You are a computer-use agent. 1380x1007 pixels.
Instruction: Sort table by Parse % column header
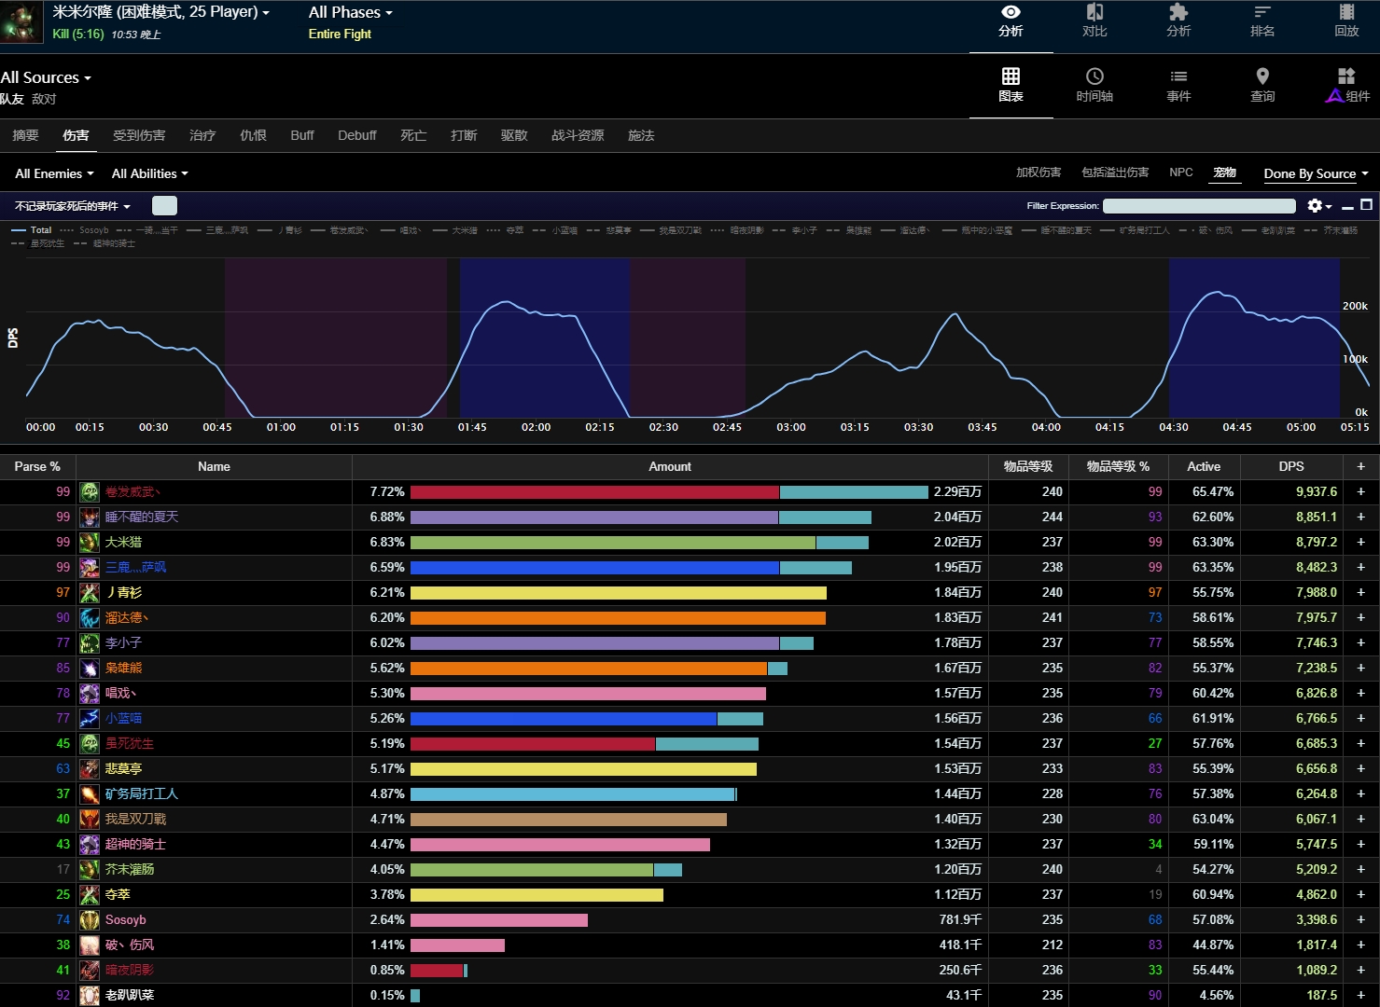(37, 466)
